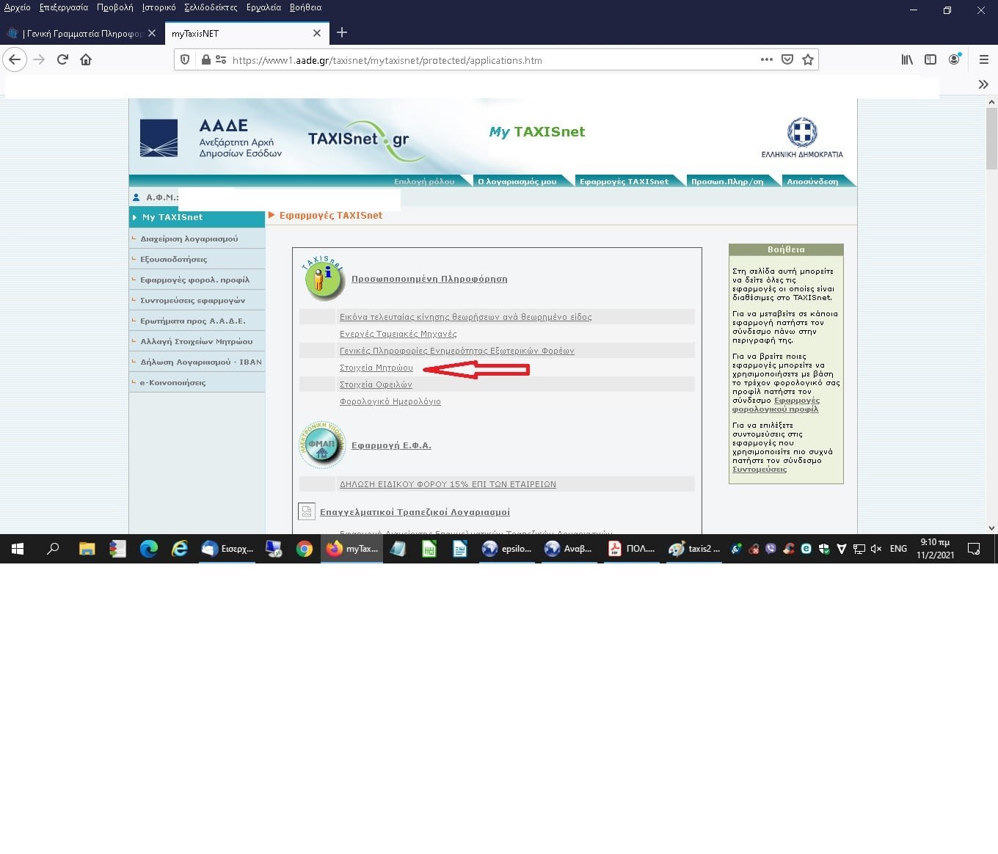Viewport: 998px width, 854px height.
Task: Open the Firefox account avatar icon
Action: (954, 59)
